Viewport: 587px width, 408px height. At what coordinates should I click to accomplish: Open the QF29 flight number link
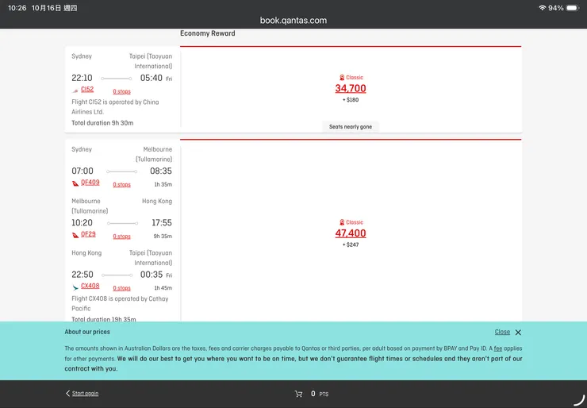pyautogui.click(x=88, y=234)
